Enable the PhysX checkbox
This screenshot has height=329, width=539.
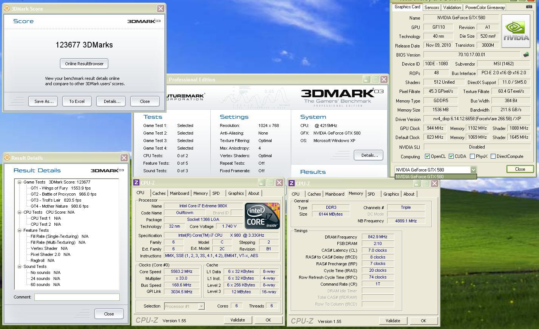point(472,156)
